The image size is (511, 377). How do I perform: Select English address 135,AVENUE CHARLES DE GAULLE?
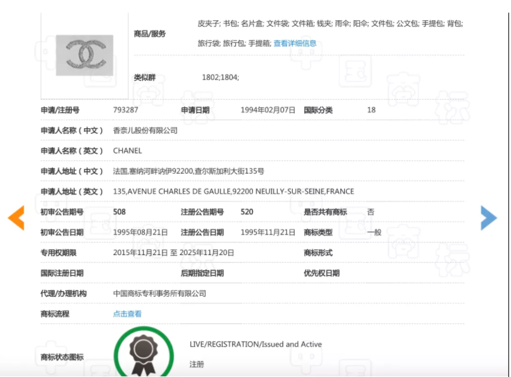click(x=172, y=191)
